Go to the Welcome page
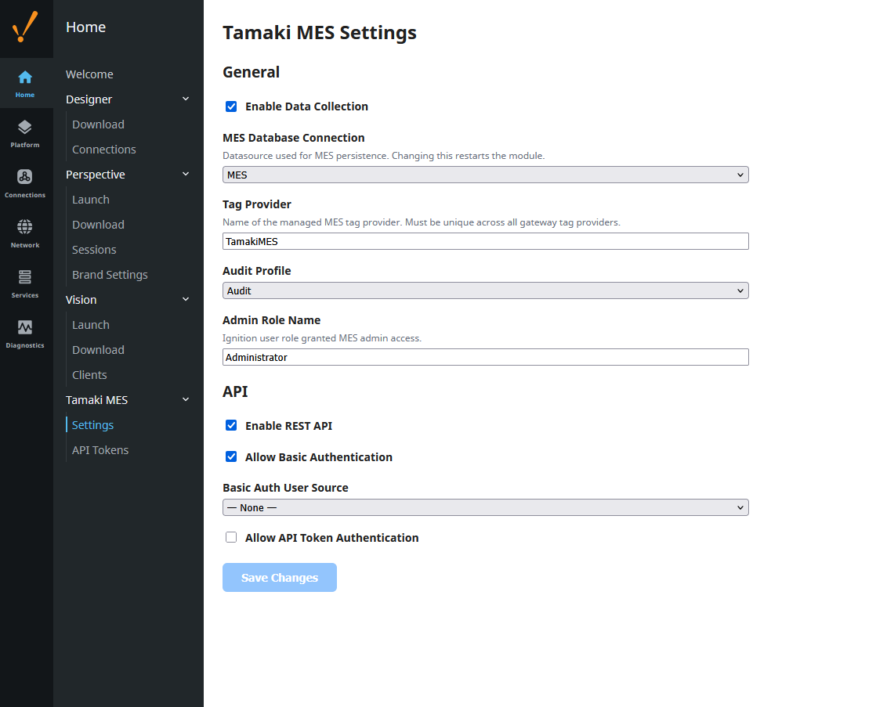Screen dimensions: 876x707 pos(89,74)
